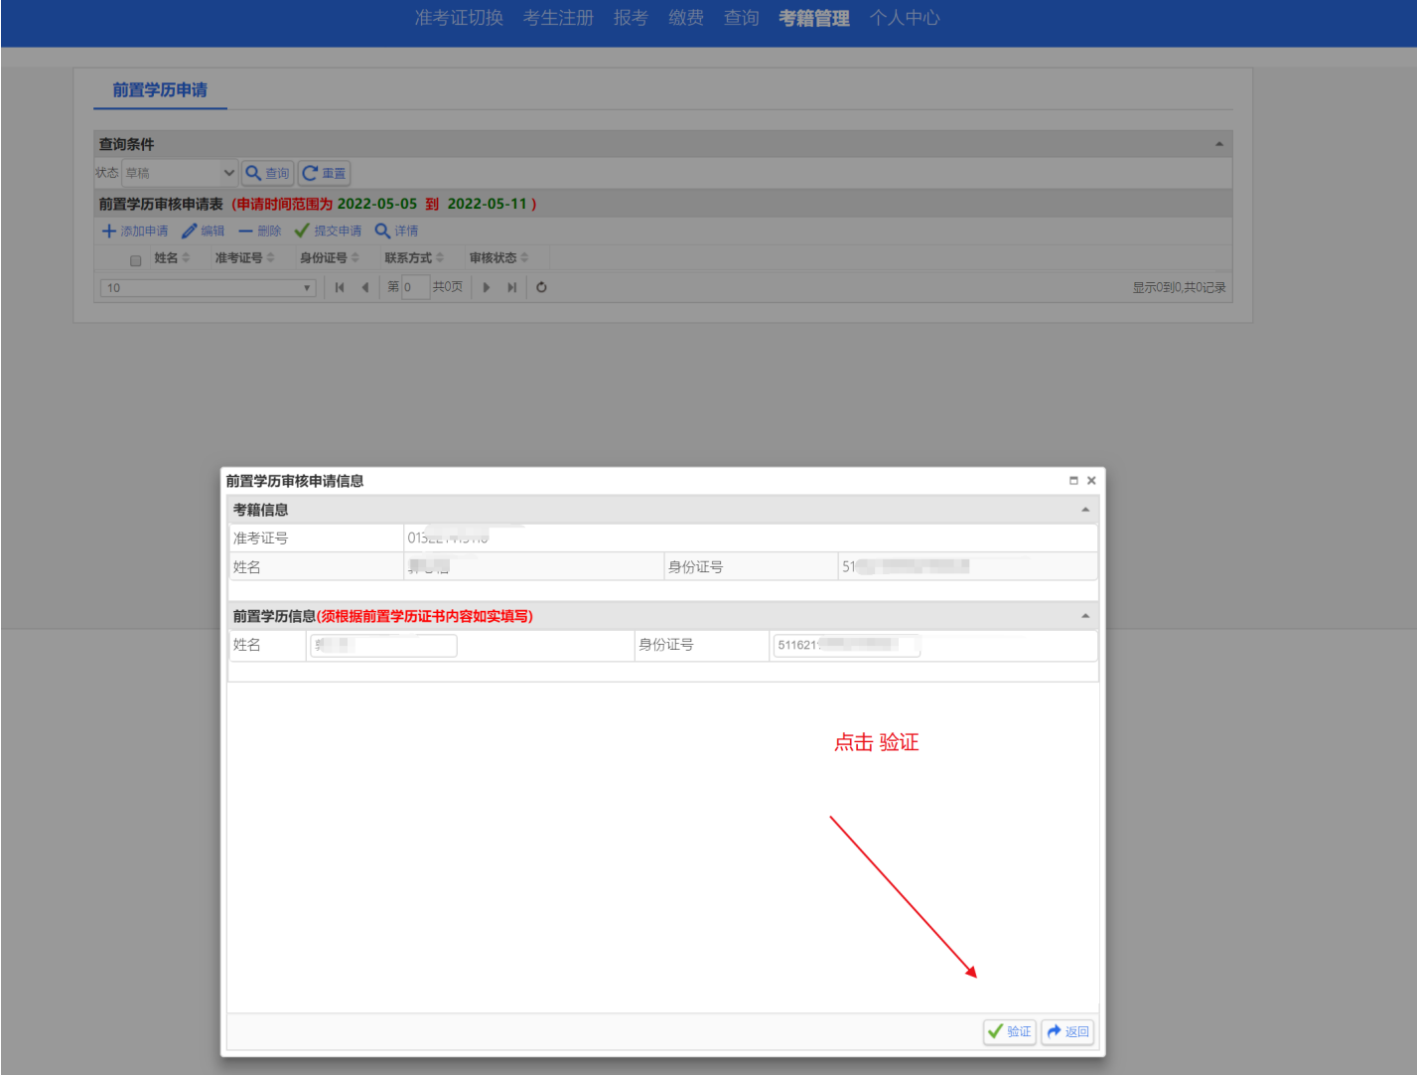
Task: Go to the next page arrow
Action: coord(487,287)
